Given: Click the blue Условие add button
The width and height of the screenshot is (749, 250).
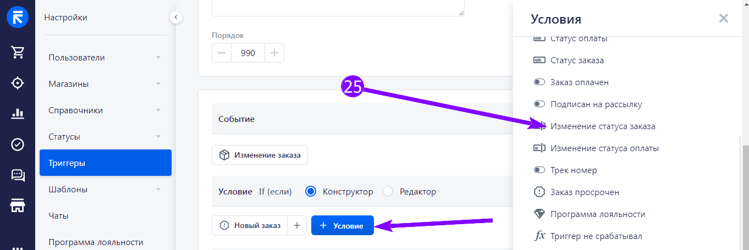Looking at the screenshot, I should [x=343, y=225].
